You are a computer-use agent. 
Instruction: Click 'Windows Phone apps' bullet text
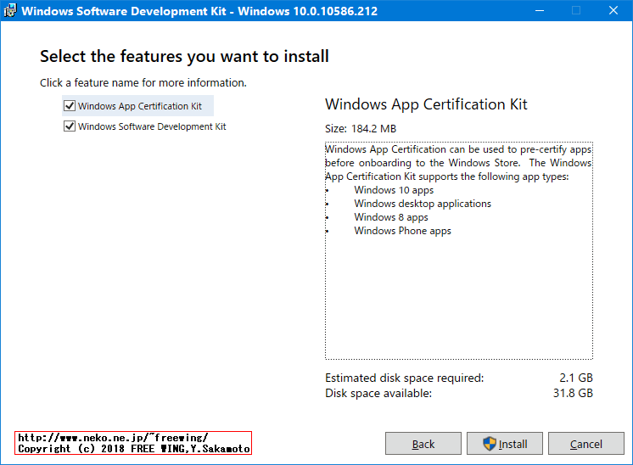(402, 231)
